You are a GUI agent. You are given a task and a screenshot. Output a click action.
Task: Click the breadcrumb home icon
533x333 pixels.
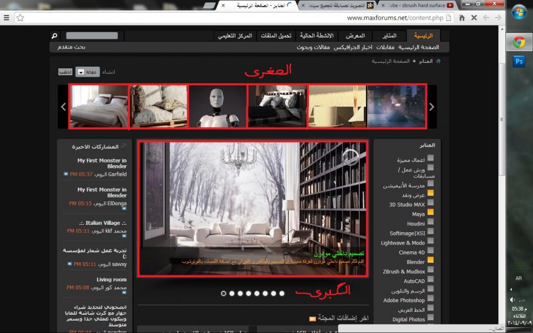click(x=438, y=61)
